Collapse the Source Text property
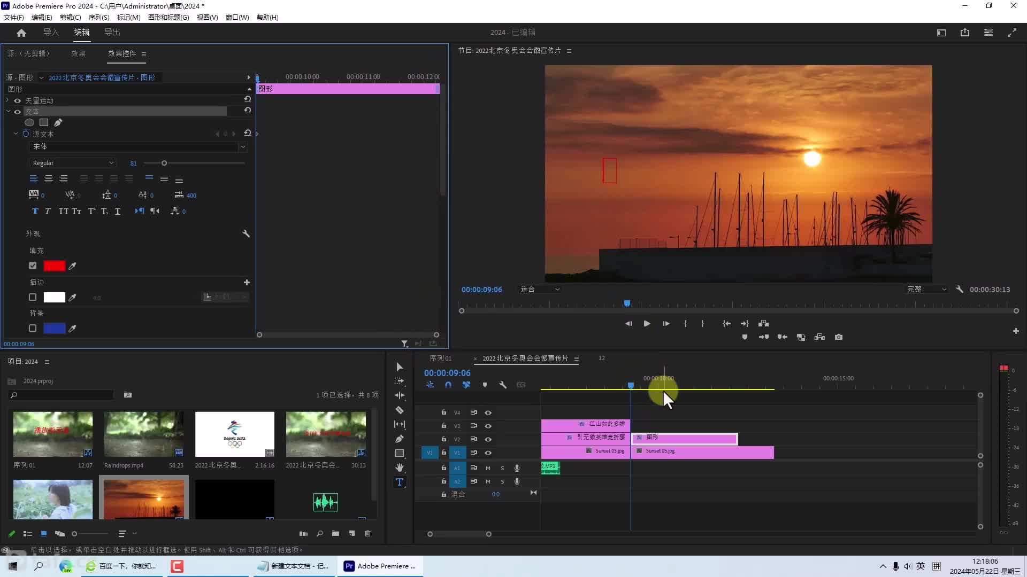Viewport: 1027px width, 577px height. pyautogui.click(x=16, y=134)
